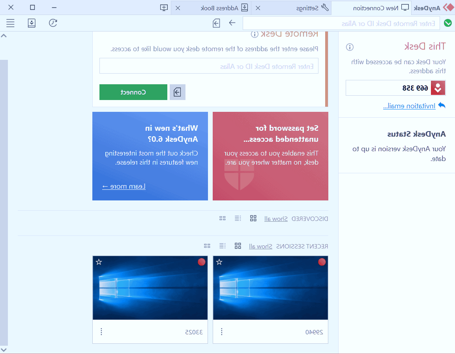
Task: Select the file transfer icon beside Connect
Action: coord(177,92)
